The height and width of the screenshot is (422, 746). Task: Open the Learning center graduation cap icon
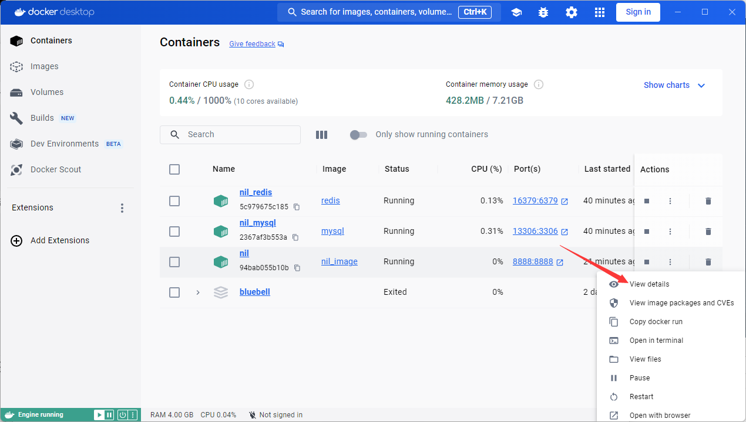click(516, 12)
